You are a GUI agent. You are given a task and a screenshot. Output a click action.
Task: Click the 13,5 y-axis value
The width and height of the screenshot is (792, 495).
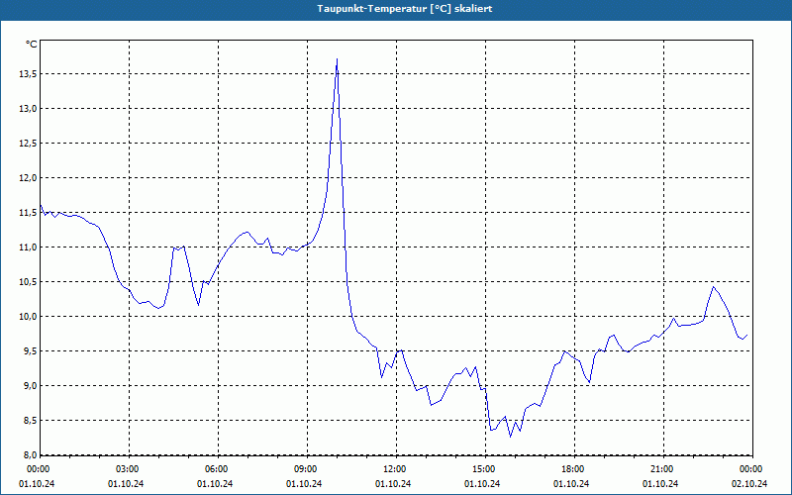click(x=28, y=74)
